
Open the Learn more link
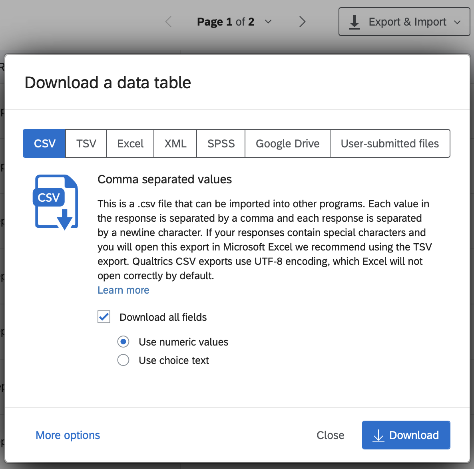point(123,290)
